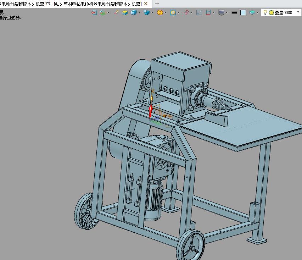Click the red-blue dimension measure icon
The width and height of the screenshot is (302, 260).
[x=208, y=13]
